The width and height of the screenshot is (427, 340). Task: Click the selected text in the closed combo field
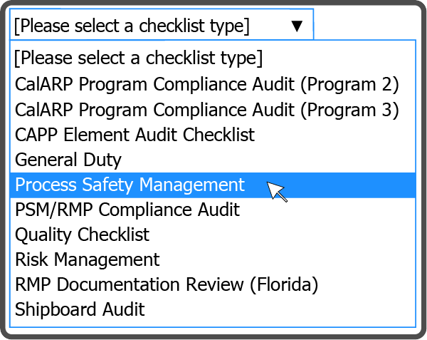(132, 26)
